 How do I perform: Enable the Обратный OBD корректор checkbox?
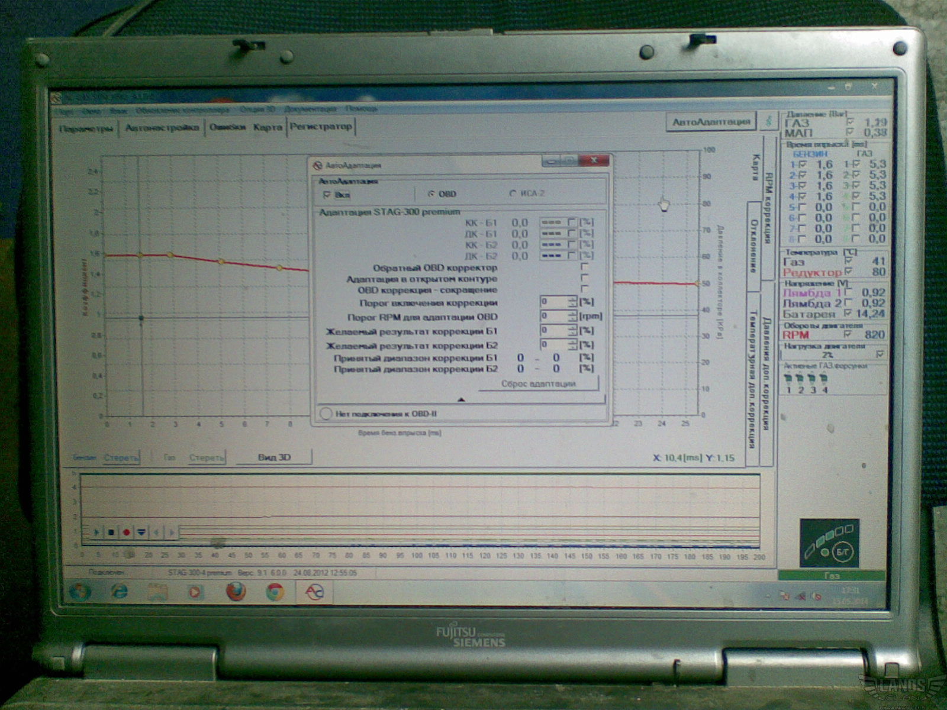[x=585, y=267]
